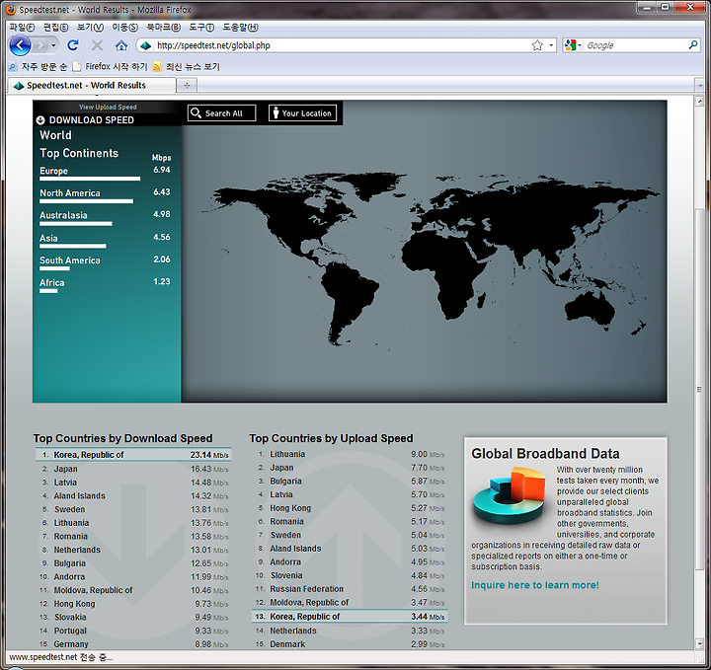
Task: Click View Upload Speed toggle link
Action: point(108,107)
